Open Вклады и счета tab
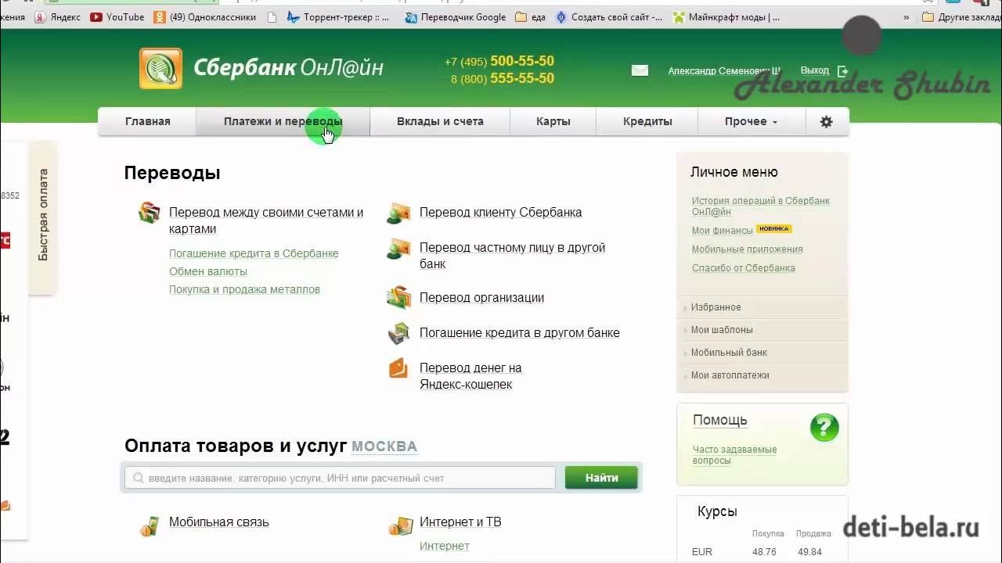This screenshot has width=1002, height=563. pos(440,122)
